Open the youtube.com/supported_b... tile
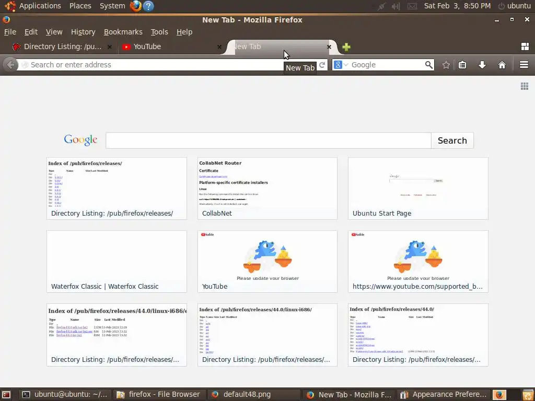Image resolution: width=535 pixels, height=401 pixels. point(418,262)
